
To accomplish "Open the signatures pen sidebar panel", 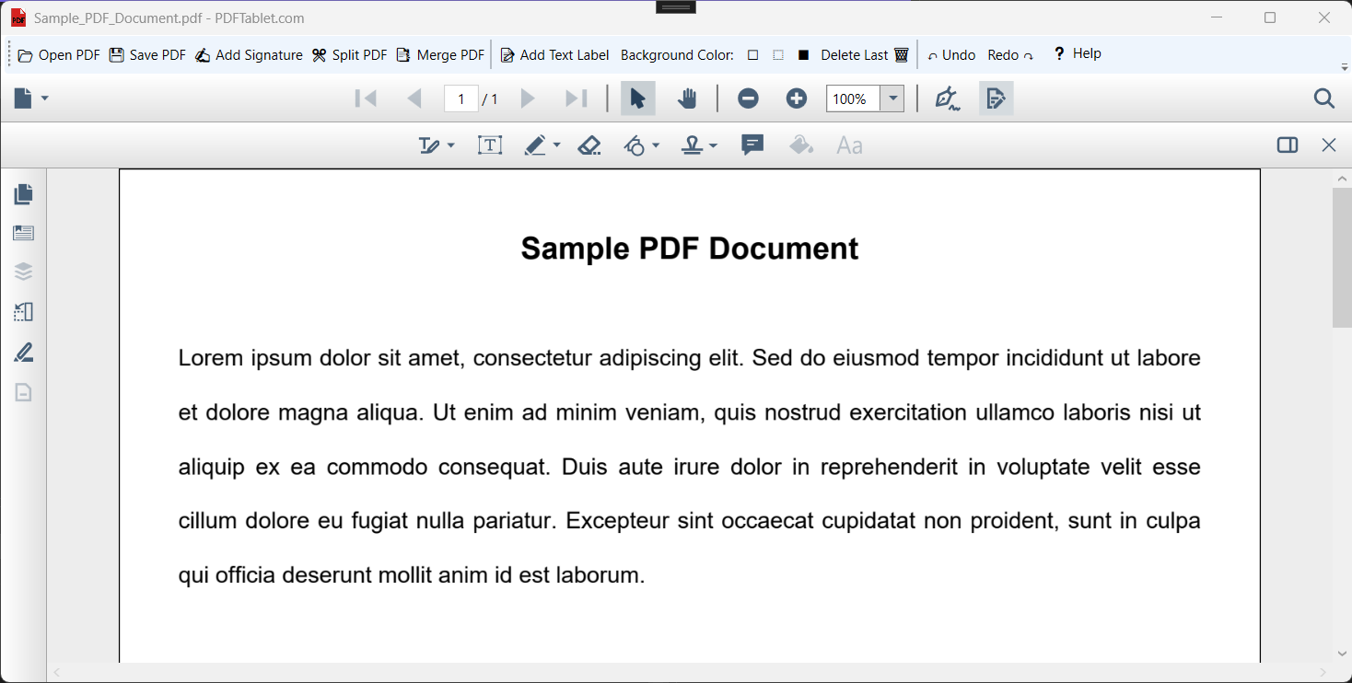I will click(24, 352).
